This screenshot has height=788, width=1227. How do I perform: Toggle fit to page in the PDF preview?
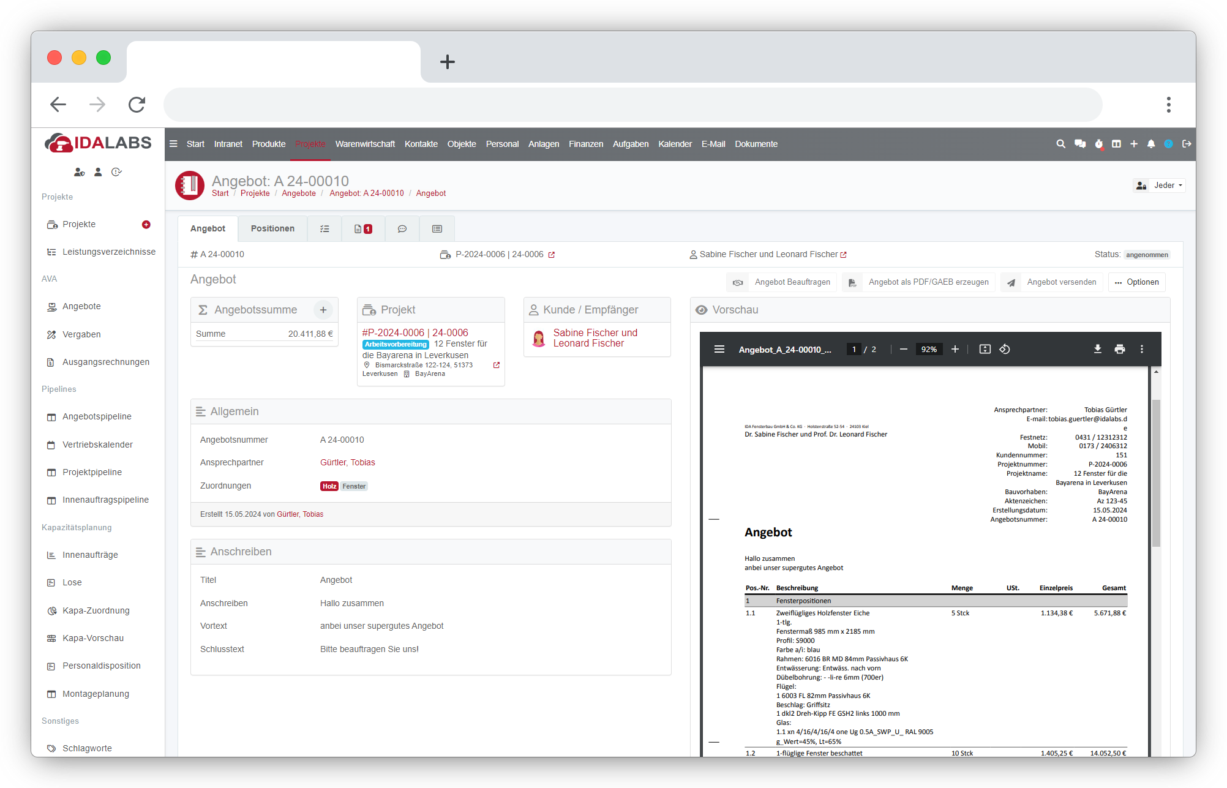[985, 349]
